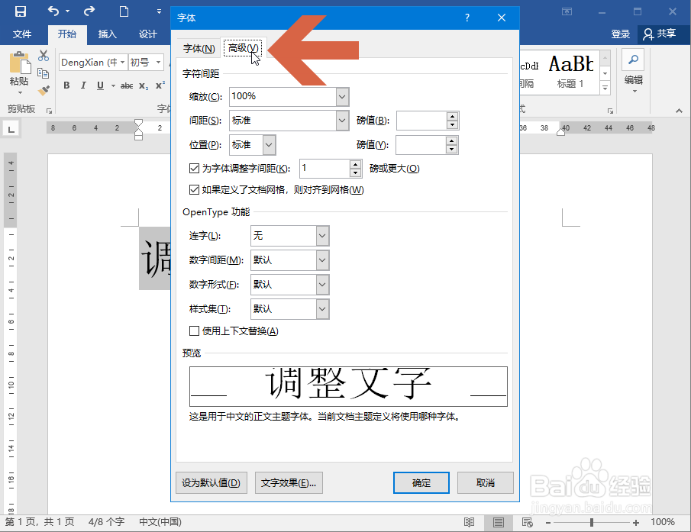Screen dimensions: 691x532
Task: Apply italic formatting
Action: 82,85
